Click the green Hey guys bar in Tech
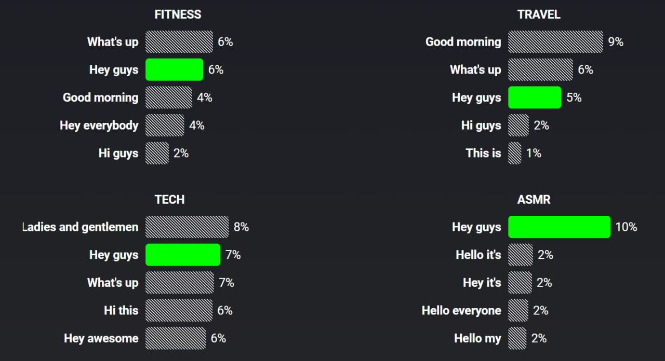Screen dimensions: 665x361 183,255
